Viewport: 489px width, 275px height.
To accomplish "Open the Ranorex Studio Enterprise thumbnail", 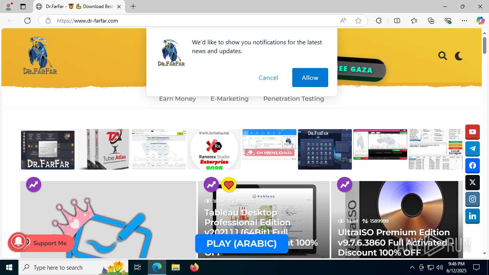I will [x=214, y=149].
